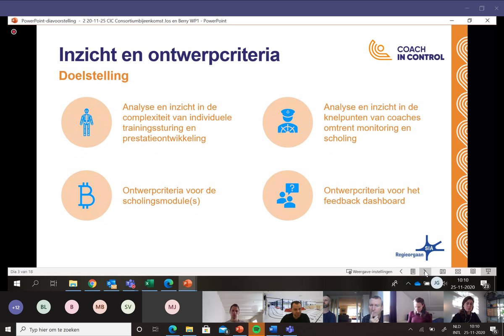Click the skeleton icon on the slide
Viewport: 504px width, 336px height.
coord(87,122)
